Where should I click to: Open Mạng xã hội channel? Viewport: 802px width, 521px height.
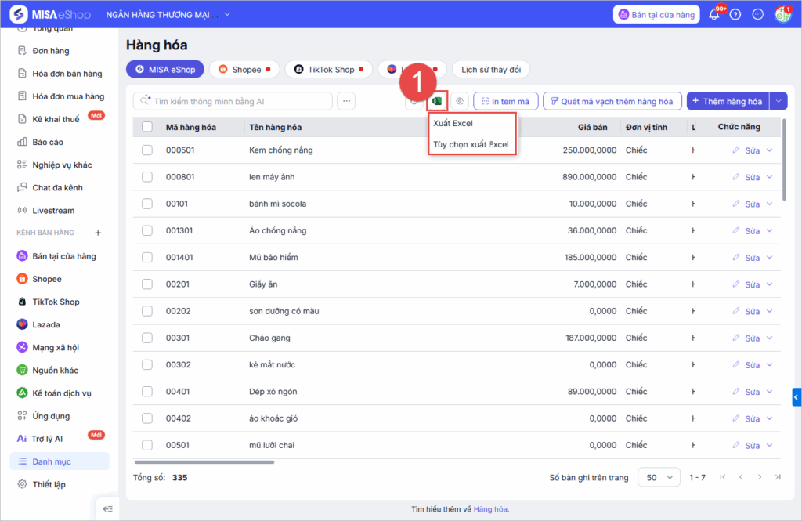coord(56,348)
